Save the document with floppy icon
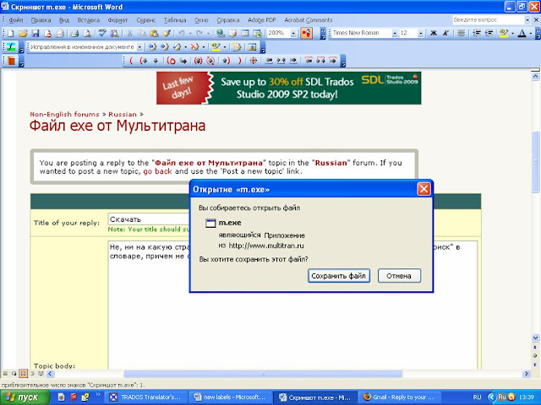Screen dimensions: 541x405 pyautogui.click(x=36, y=34)
